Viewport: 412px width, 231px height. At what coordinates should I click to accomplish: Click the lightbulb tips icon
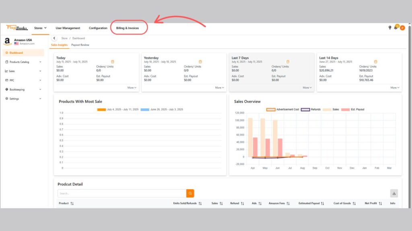tap(389, 28)
